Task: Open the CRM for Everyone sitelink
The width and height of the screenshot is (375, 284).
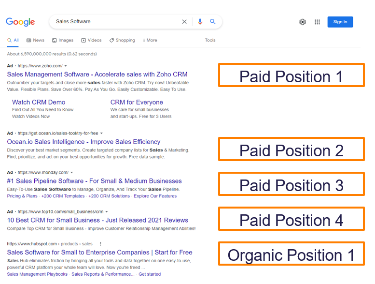Action: coord(137,103)
